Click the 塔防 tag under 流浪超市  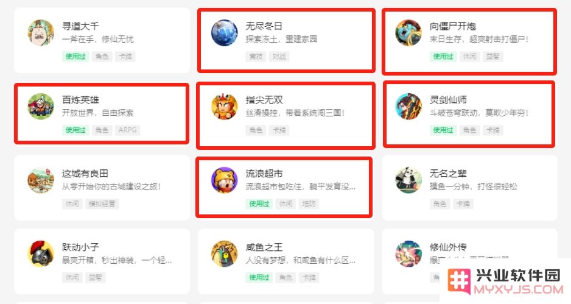tap(309, 203)
